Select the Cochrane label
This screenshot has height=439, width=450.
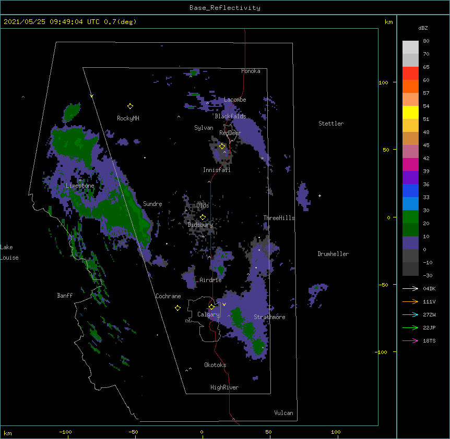point(168,296)
